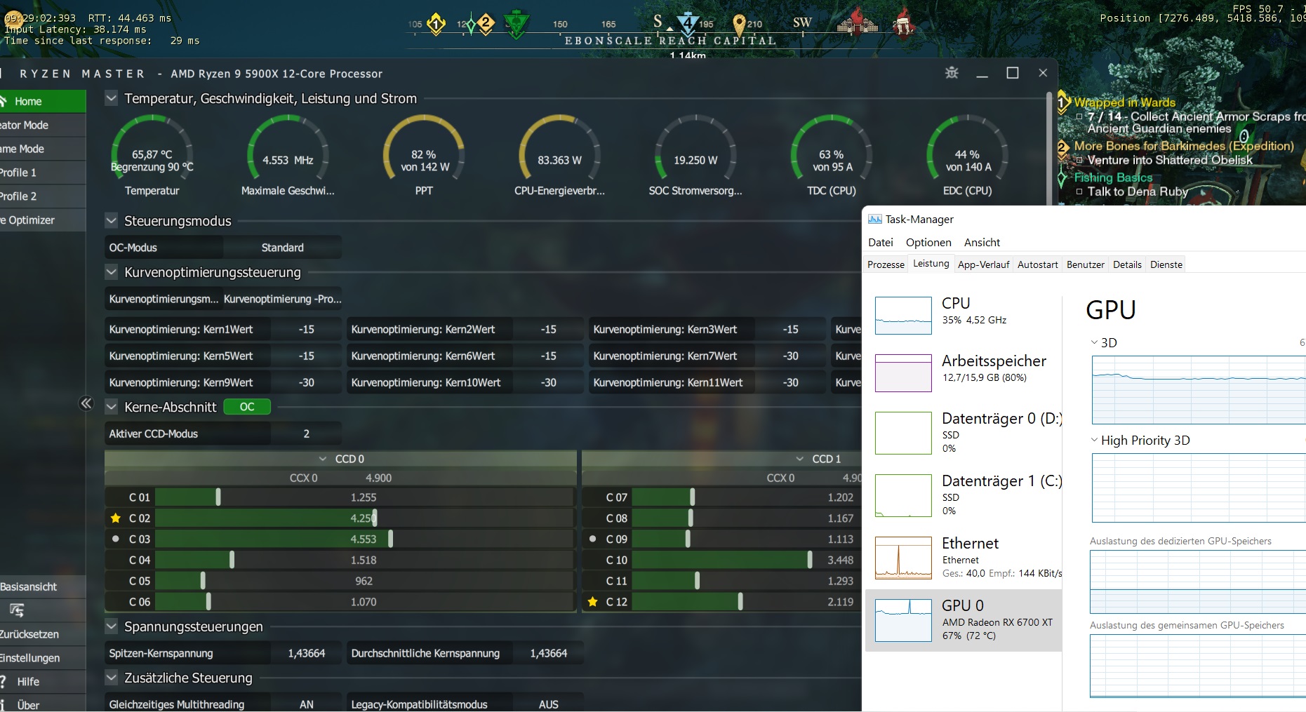Click the star icon next to C 02

[x=116, y=518]
